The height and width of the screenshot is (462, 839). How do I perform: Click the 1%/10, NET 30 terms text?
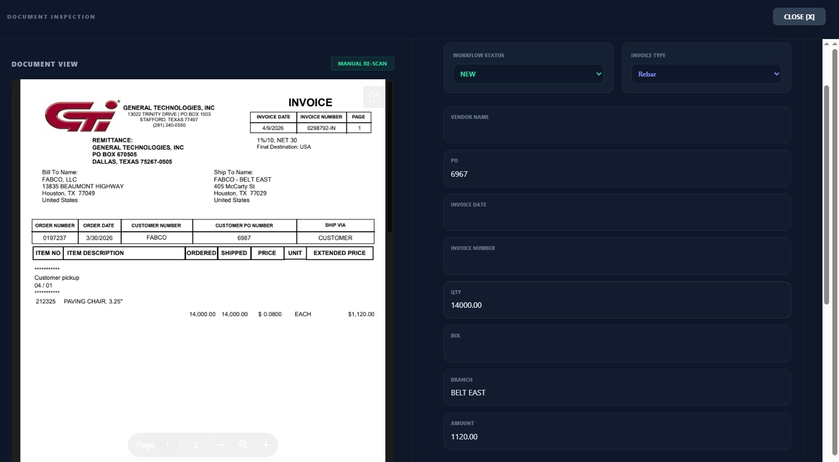point(277,140)
